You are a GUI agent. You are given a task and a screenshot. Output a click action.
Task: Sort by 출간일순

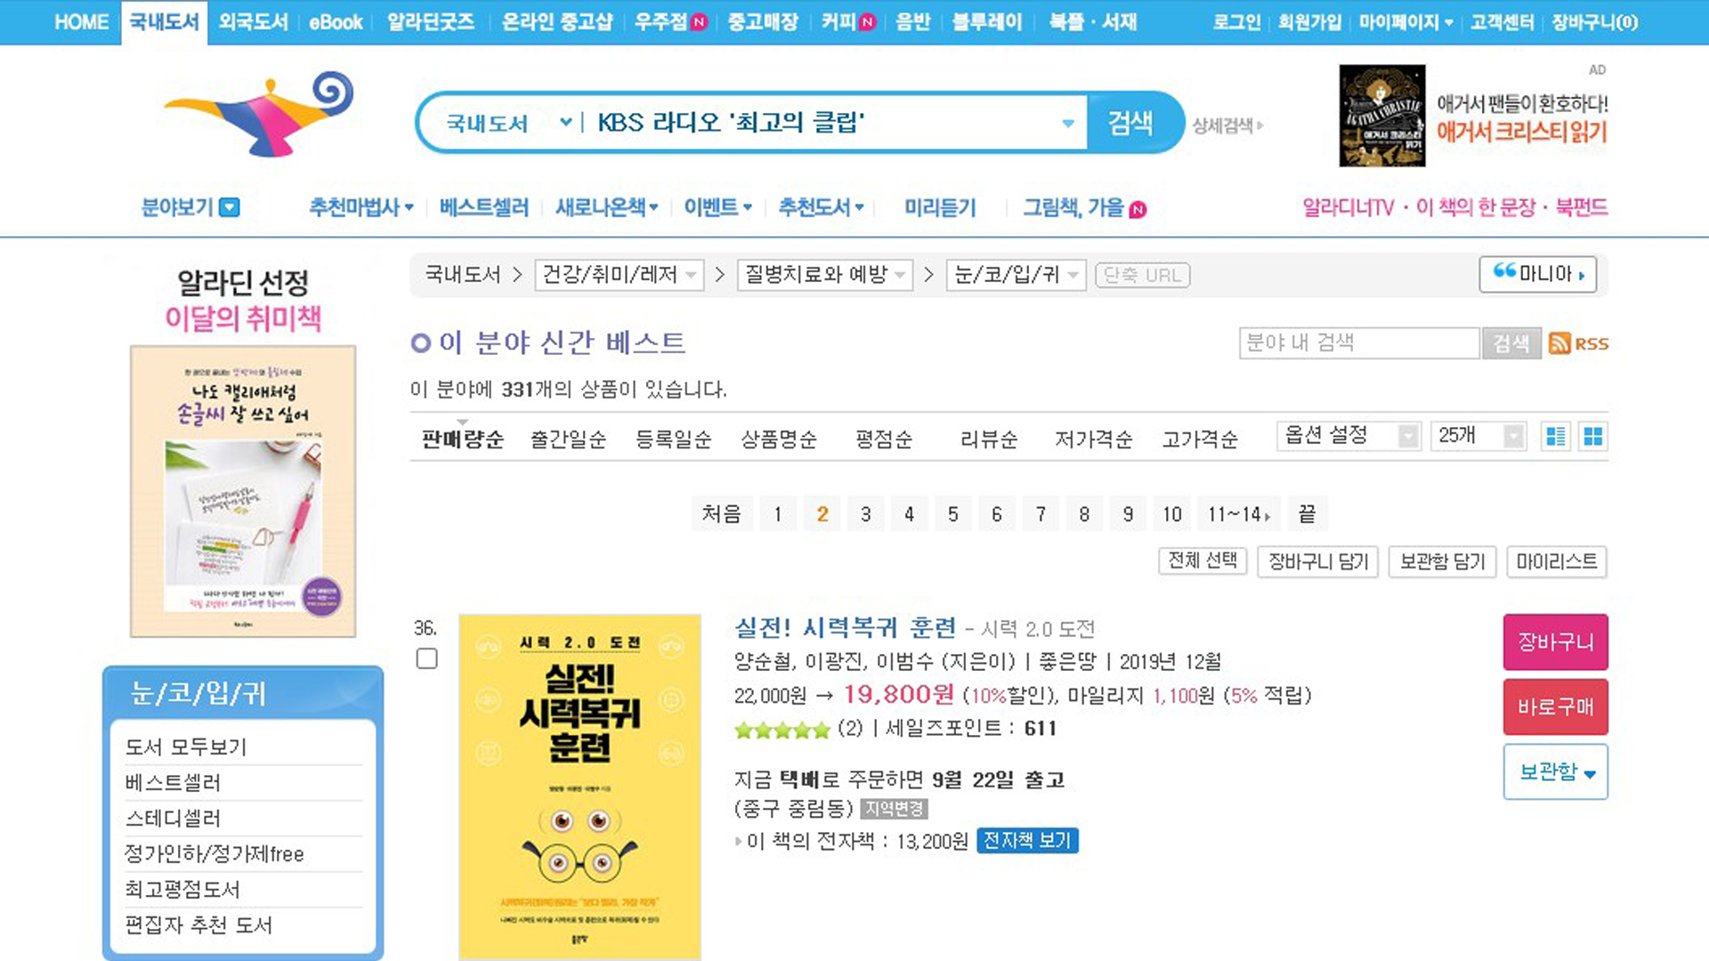point(569,440)
